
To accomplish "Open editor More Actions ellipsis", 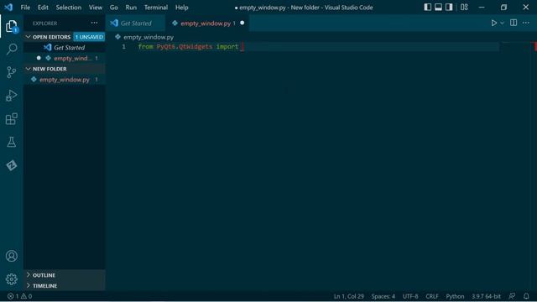I will (x=526, y=23).
